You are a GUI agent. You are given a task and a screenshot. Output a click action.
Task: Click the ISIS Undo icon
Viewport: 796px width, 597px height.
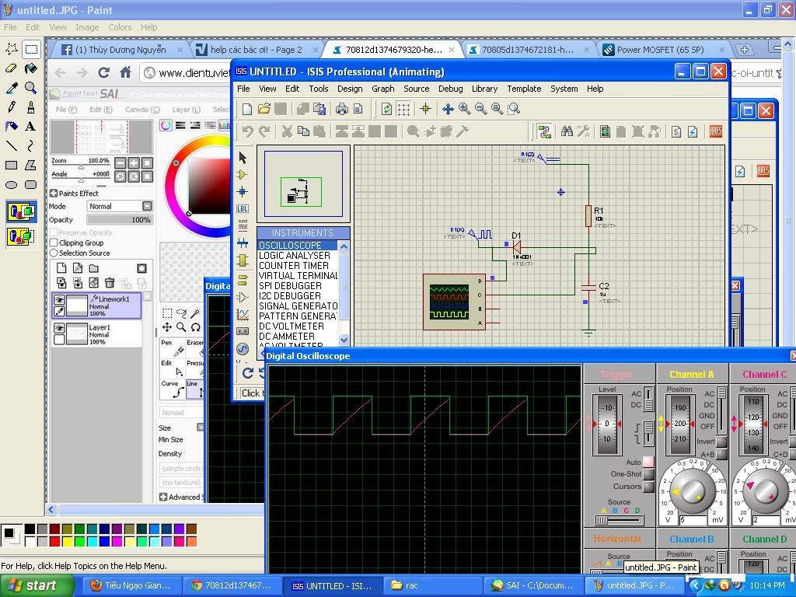(248, 132)
